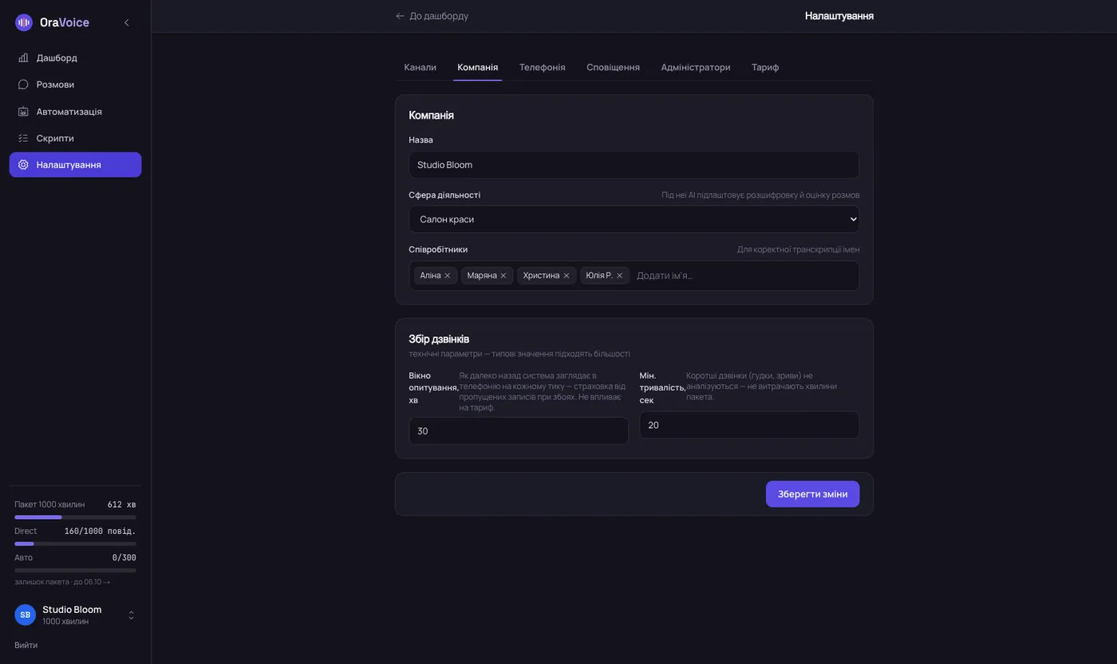The height and width of the screenshot is (664, 1117).
Task: Click the OraVoice logo icon
Action: click(x=24, y=22)
